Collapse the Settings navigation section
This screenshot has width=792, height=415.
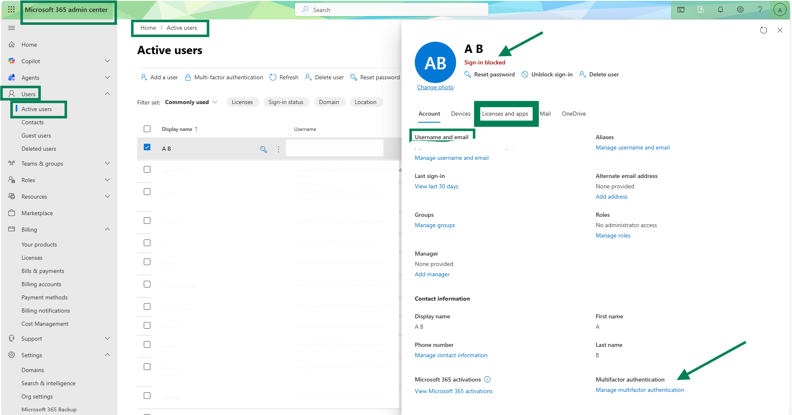click(107, 355)
